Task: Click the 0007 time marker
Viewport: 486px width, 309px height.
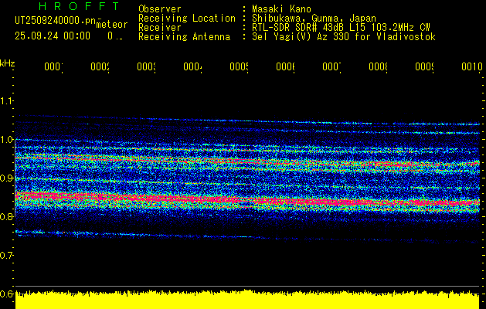Action: 331,67
